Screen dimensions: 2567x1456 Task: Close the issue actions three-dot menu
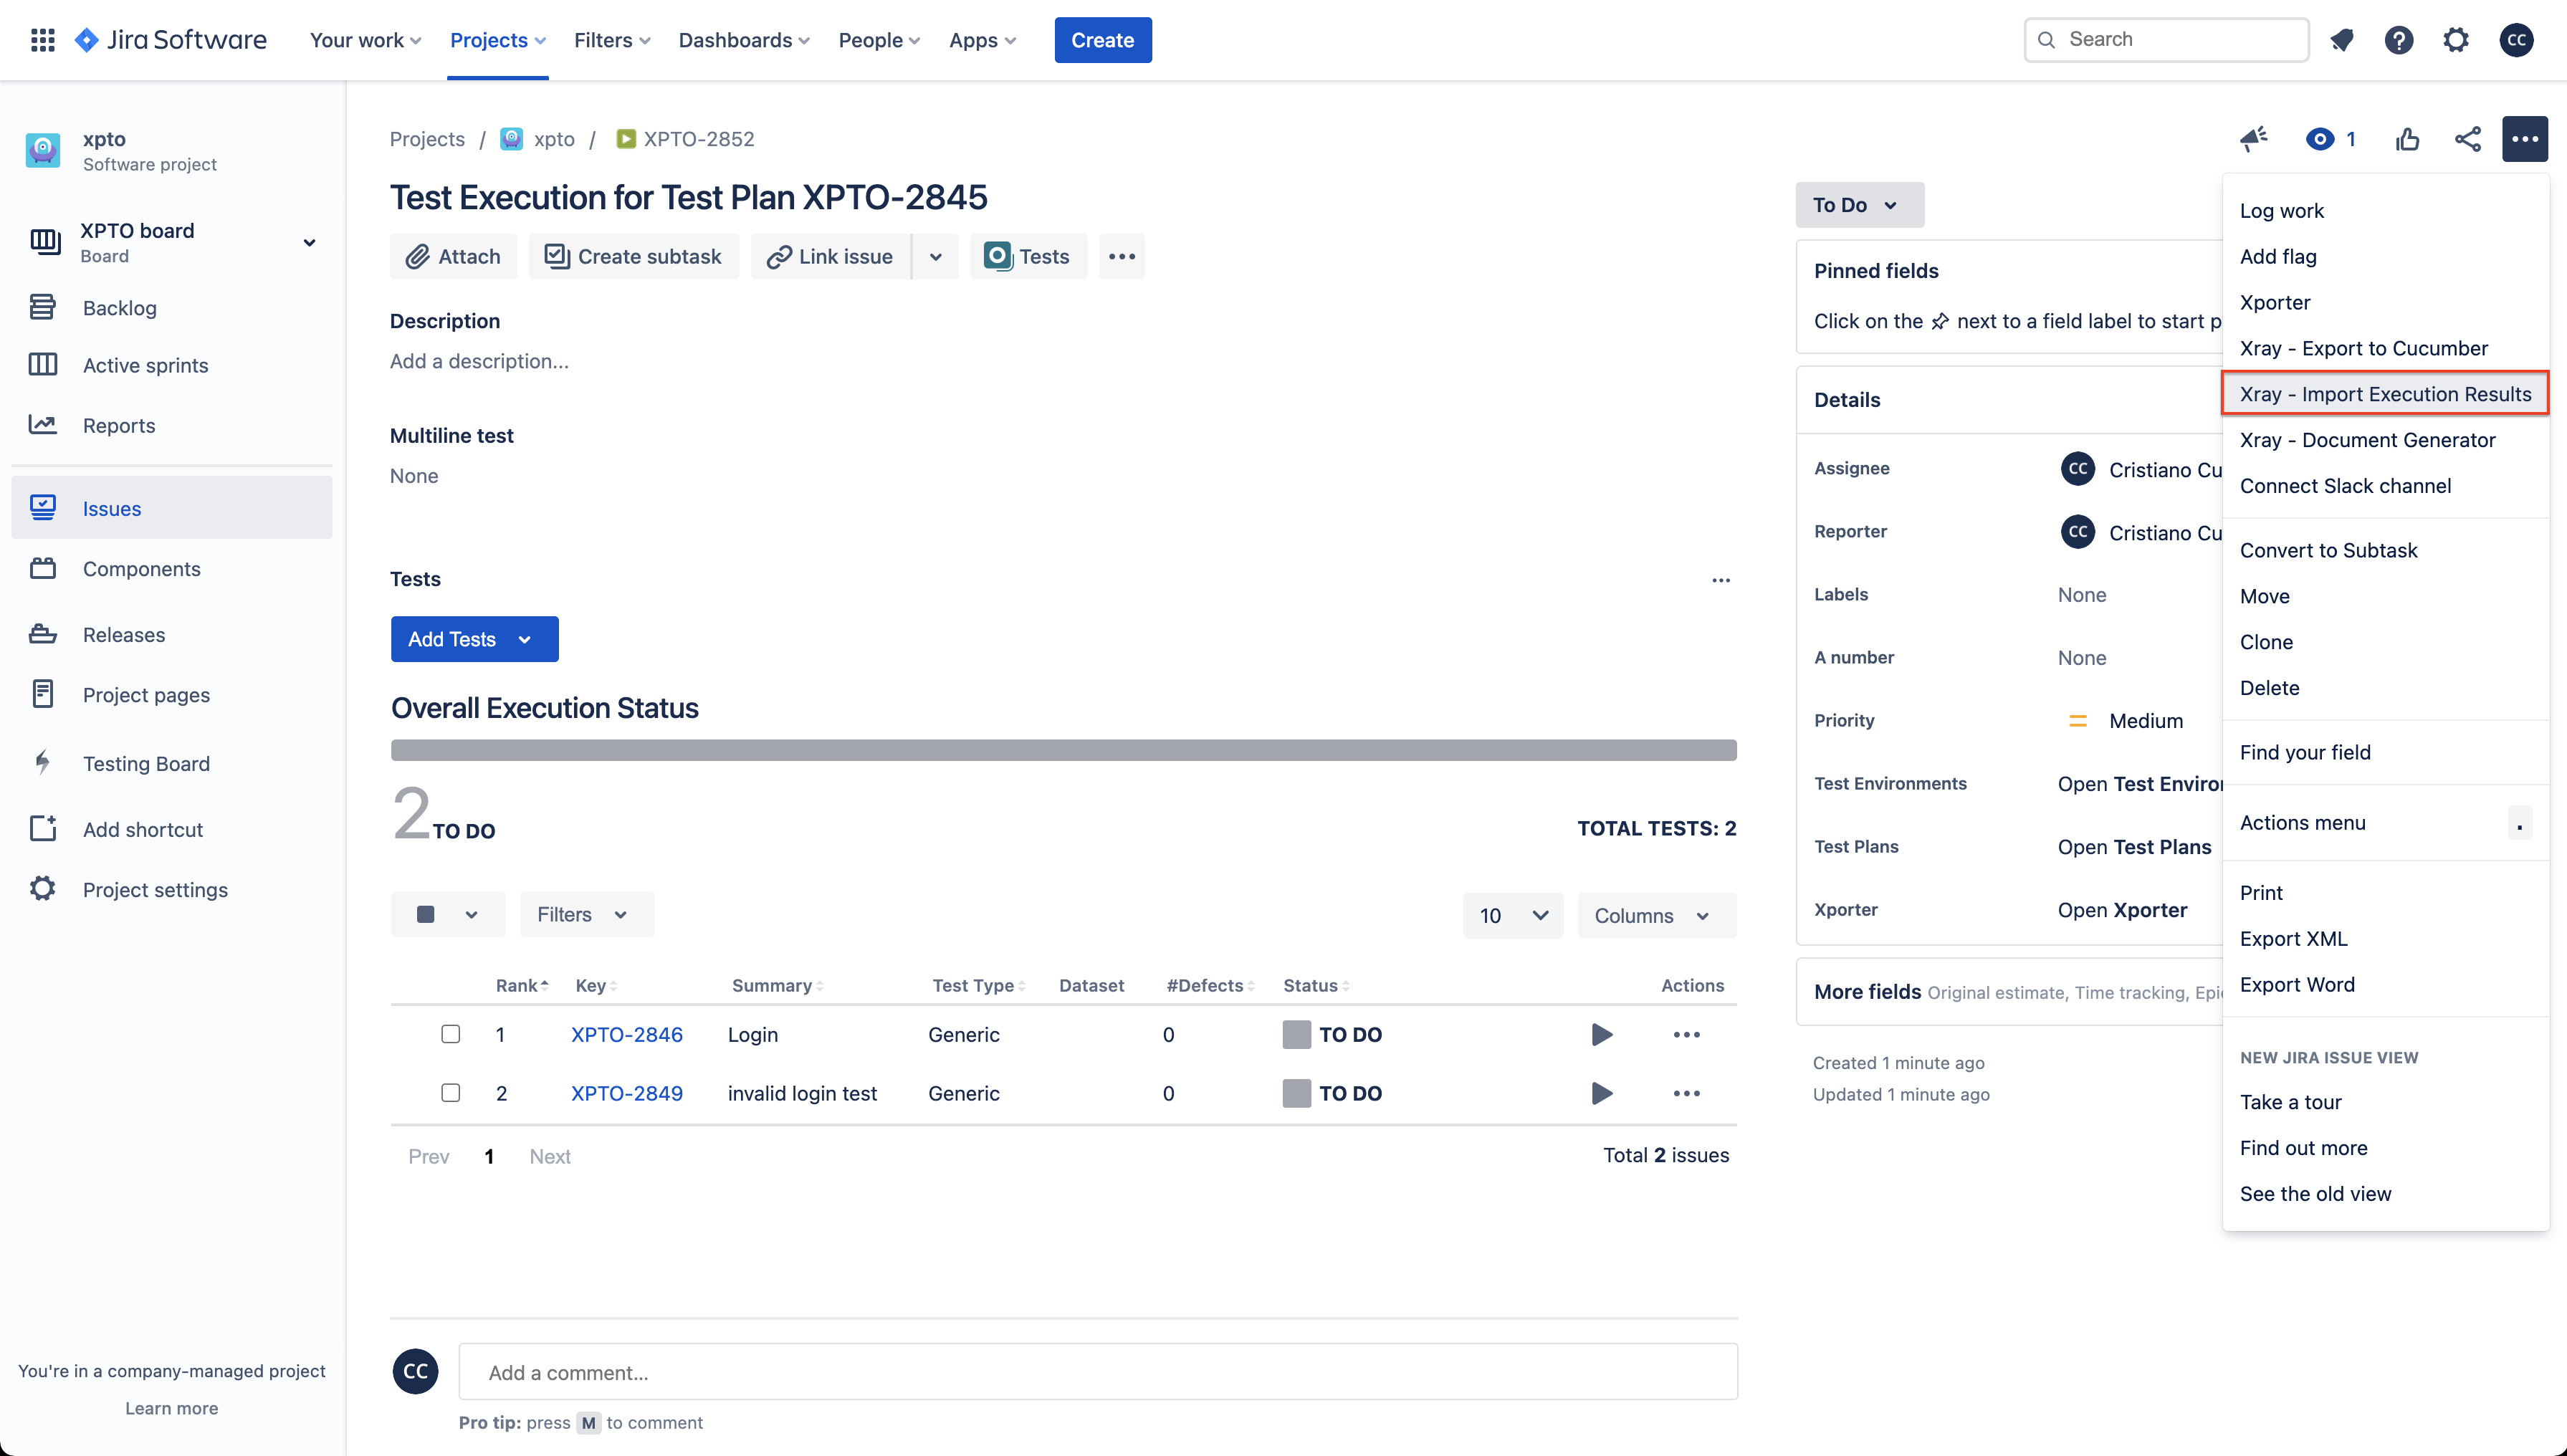pos(2525,139)
